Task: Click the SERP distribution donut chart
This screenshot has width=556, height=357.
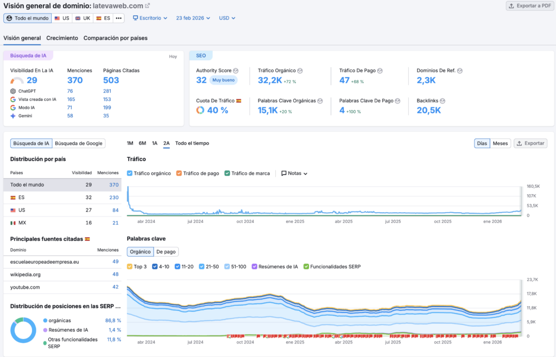Action: point(23,330)
